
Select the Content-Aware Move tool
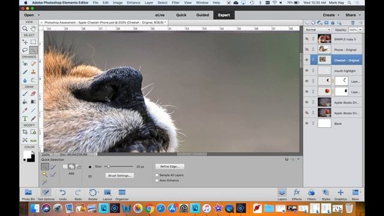(x=25, y=140)
